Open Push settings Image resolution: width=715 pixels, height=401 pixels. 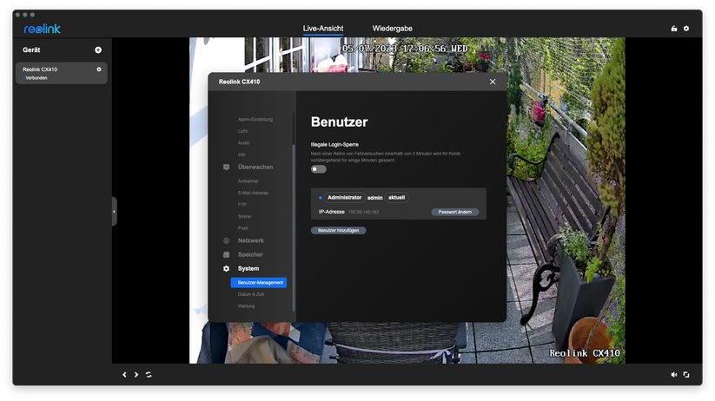click(243, 228)
